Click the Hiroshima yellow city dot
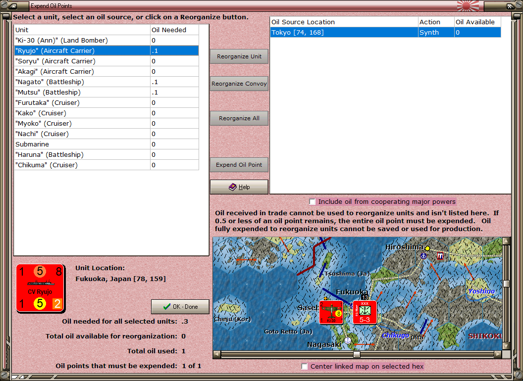 [x=427, y=248]
